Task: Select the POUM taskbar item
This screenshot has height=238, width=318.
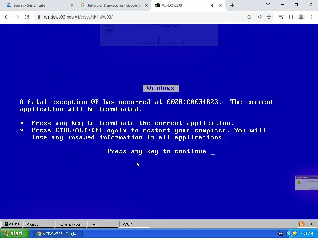Action: 134,224
